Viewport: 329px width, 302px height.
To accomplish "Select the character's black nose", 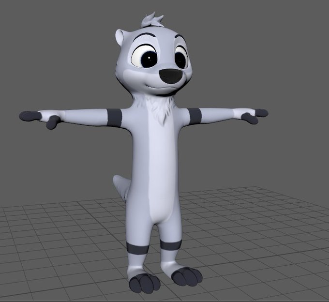I will (171, 76).
